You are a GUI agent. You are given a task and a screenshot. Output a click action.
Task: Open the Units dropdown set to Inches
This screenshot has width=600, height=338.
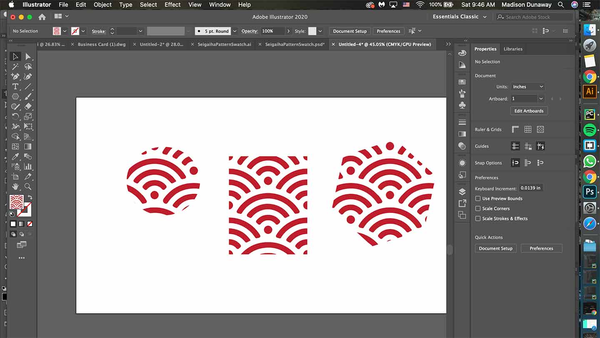tap(527, 87)
